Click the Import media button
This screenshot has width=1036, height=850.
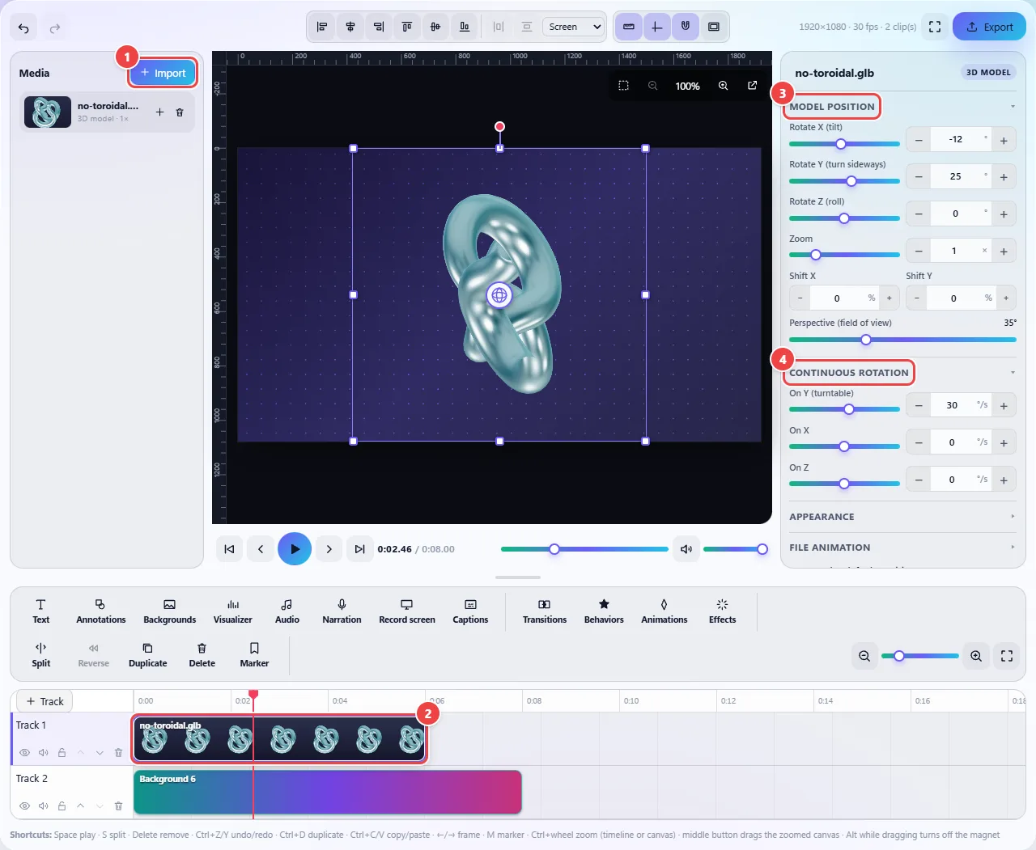coord(163,73)
